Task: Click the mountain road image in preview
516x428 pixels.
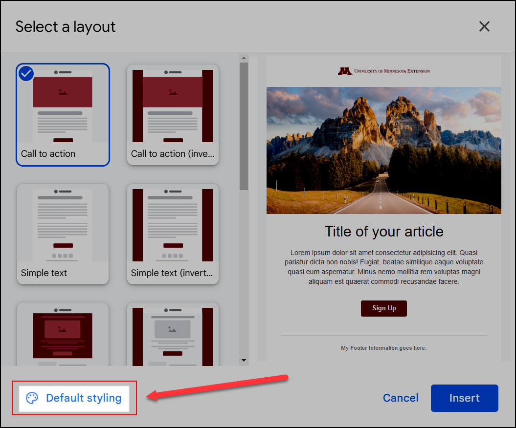Action: [384, 150]
